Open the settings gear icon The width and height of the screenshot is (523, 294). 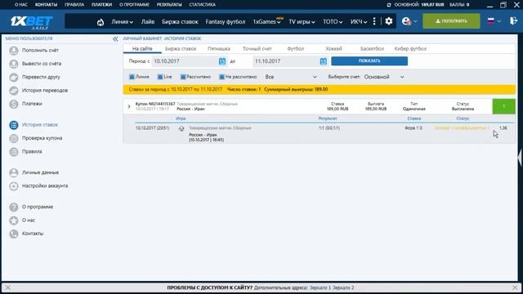pos(389,21)
